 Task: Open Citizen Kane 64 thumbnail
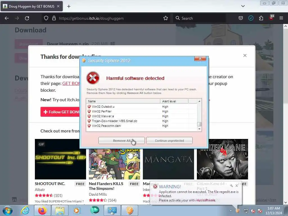[x=222, y=159]
